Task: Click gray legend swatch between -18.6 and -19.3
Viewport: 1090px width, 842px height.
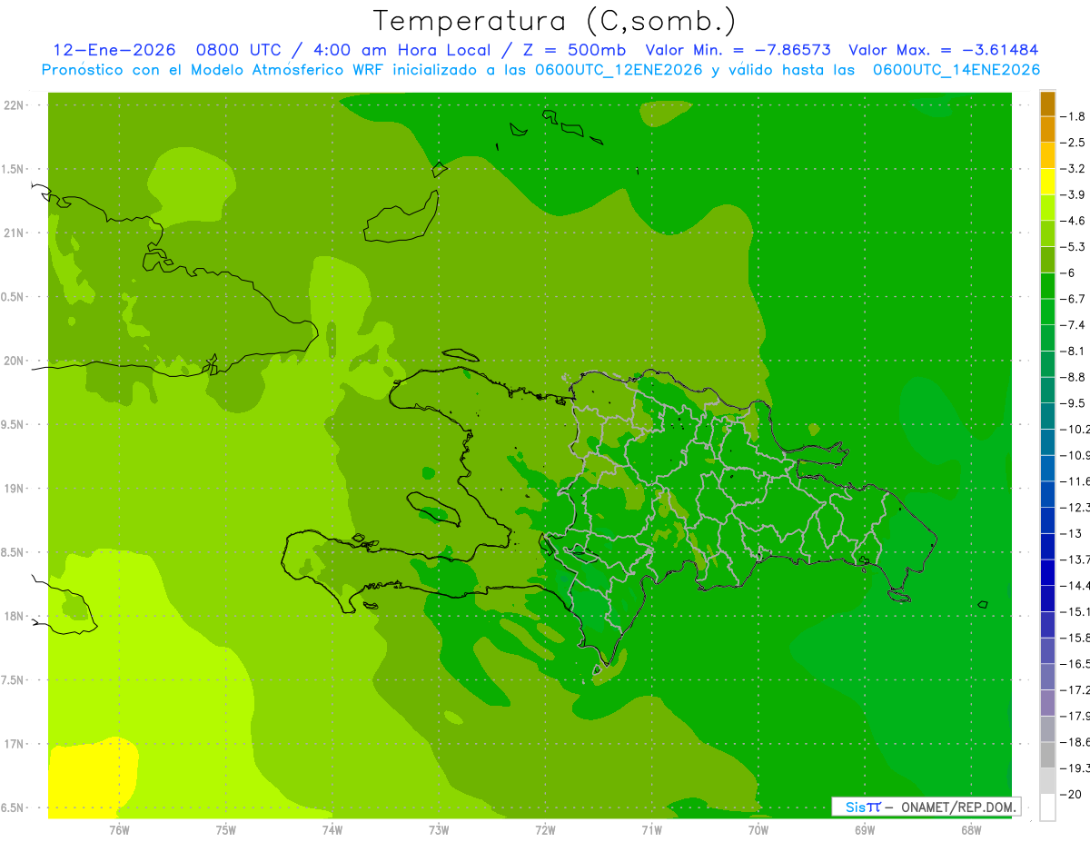Action: (x=1047, y=755)
